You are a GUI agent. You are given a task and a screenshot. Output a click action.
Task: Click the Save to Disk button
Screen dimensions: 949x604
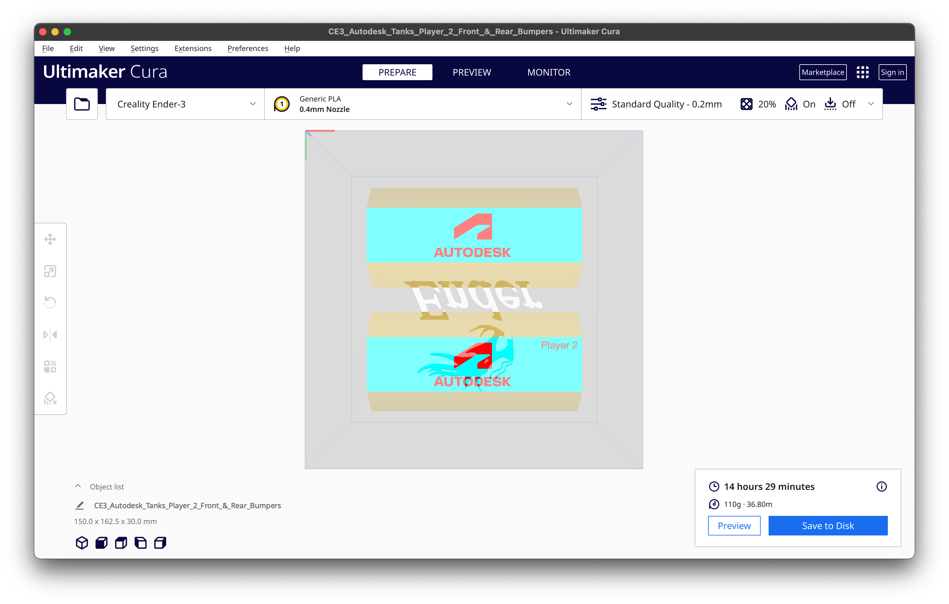[x=828, y=525]
